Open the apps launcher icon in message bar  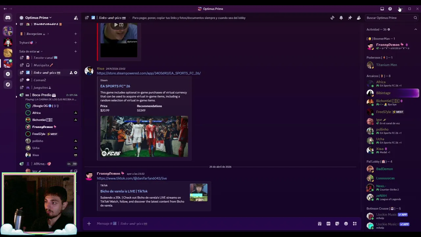click(355, 224)
